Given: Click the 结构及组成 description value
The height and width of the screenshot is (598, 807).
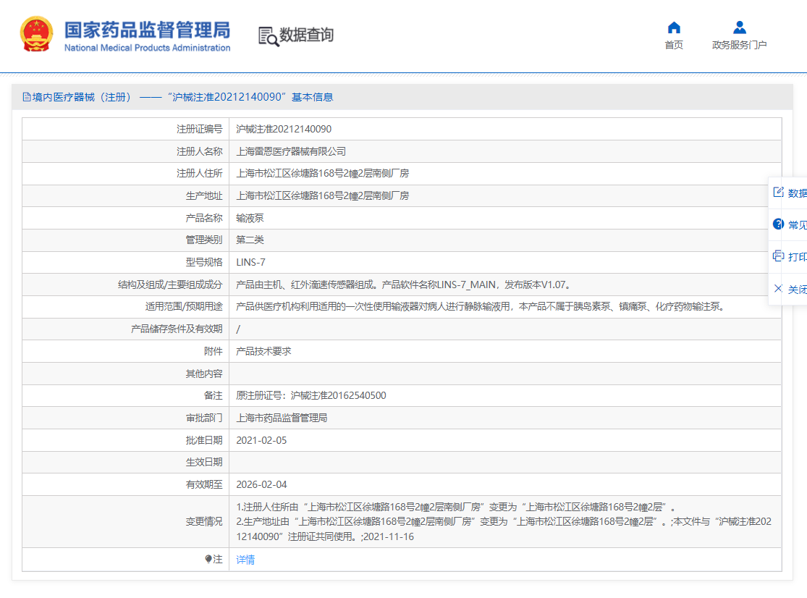Looking at the screenshot, I should 405,285.
